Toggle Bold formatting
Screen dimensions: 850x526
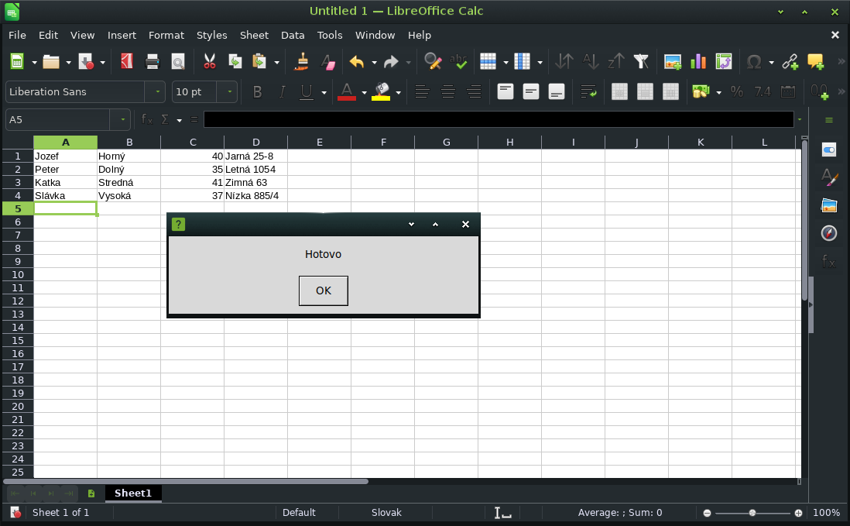coord(257,92)
